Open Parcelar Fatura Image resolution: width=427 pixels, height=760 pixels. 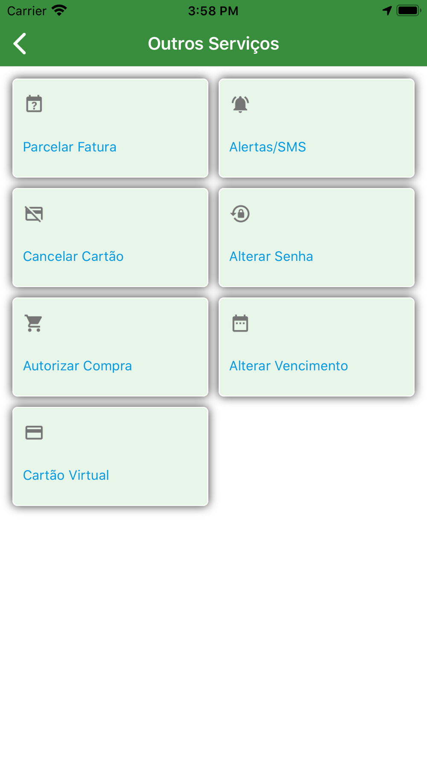tap(70, 147)
